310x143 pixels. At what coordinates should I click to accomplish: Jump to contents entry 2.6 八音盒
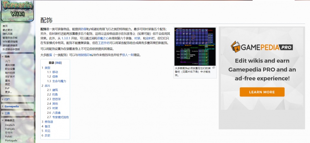(x=54, y=113)
